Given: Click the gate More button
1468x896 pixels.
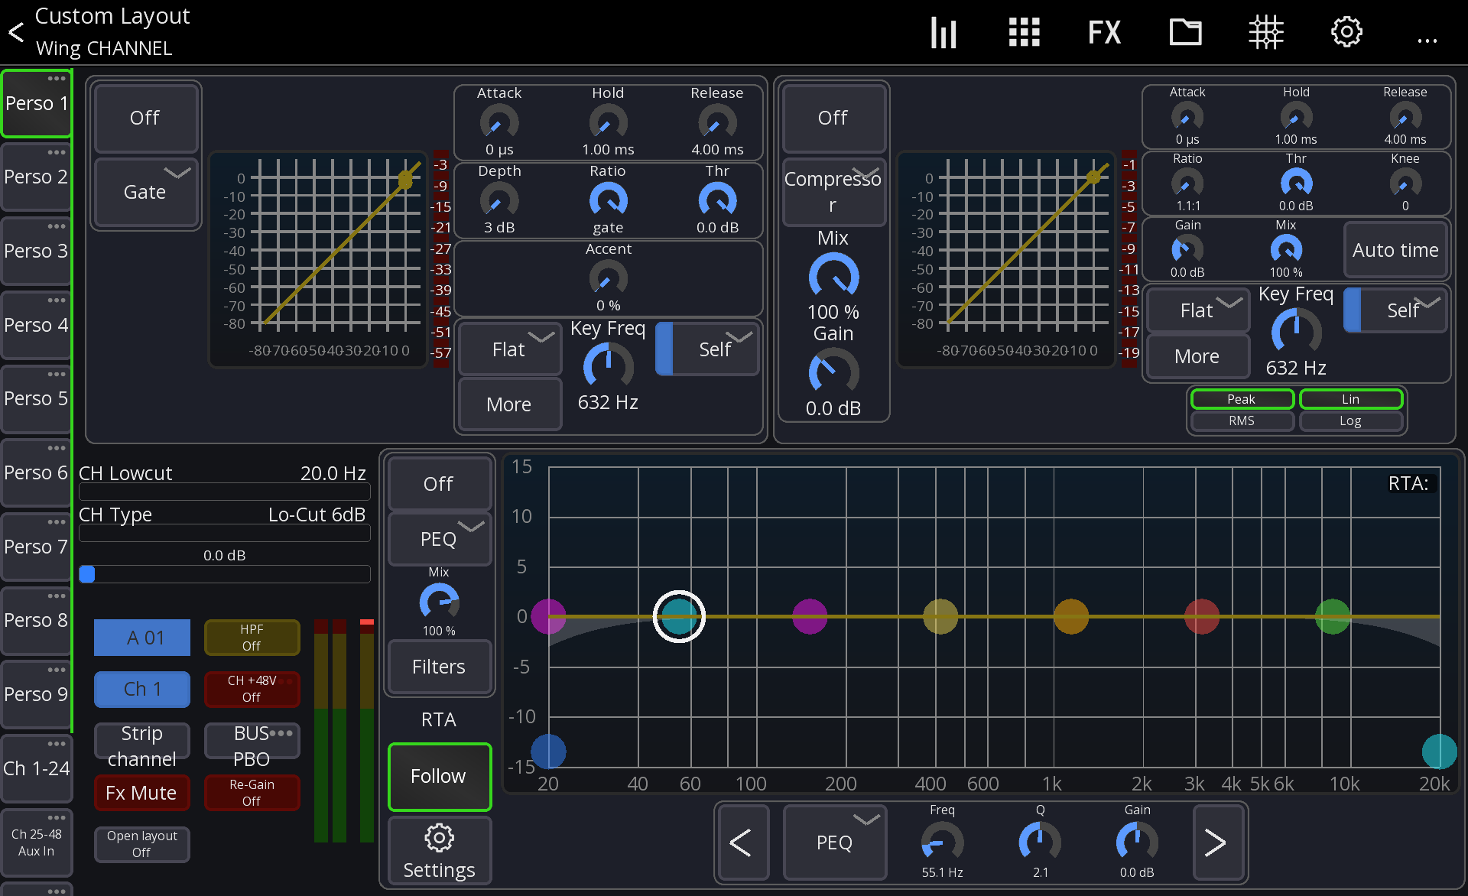Looking at the screenshot, I should pyautogui.click(x=509, y=404).
